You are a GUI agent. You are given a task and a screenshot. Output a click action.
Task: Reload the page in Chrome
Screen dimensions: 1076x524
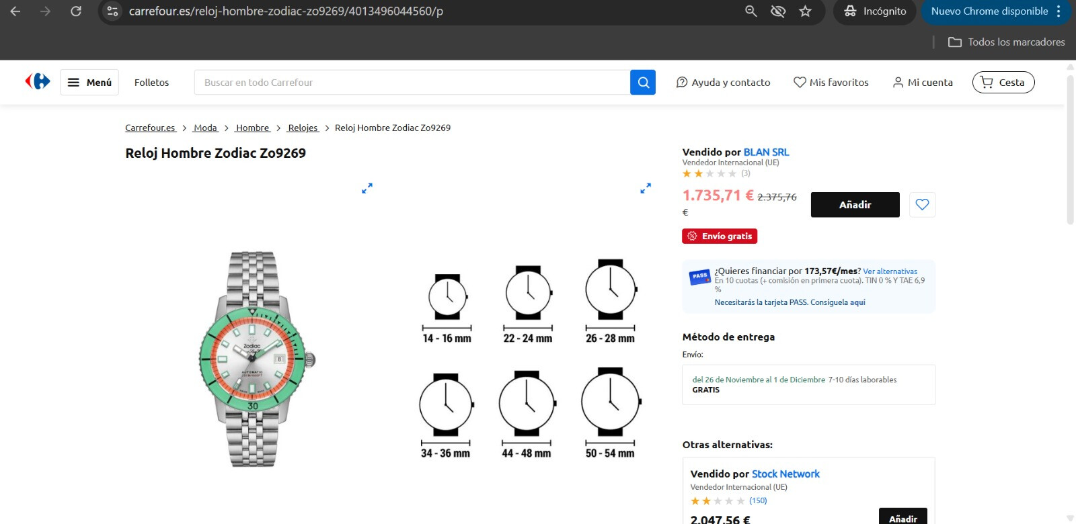(x=76, y=11)
